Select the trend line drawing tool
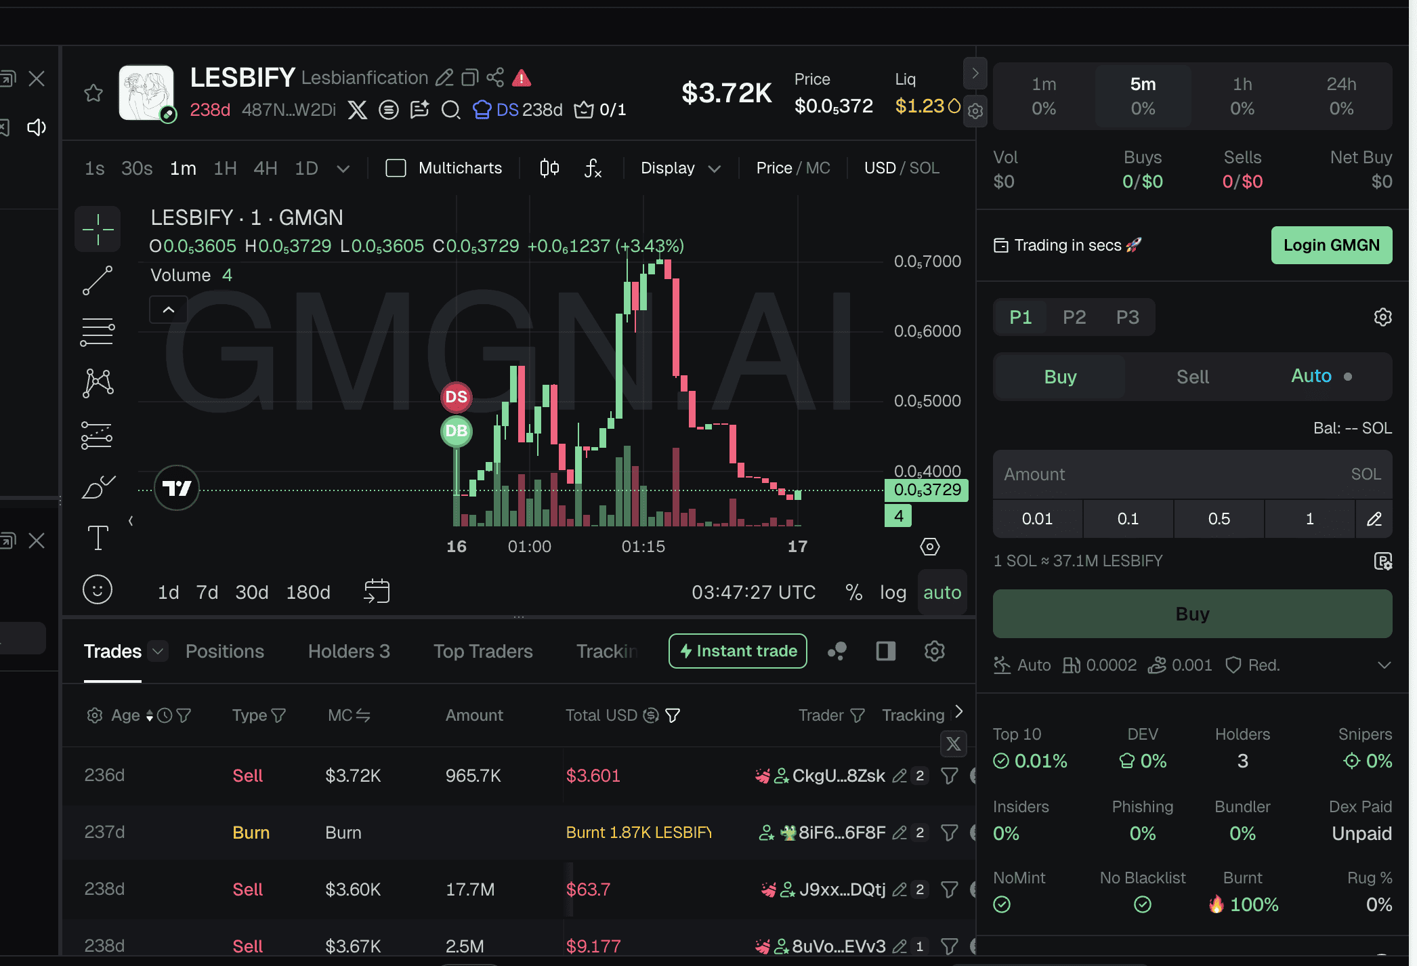This screenshot has height=966, width=1417. coord(98,280)
